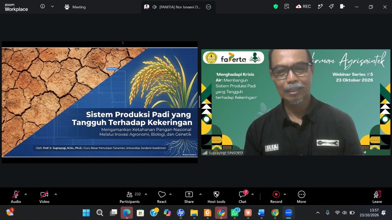The image size is (392, 220).
Task: Open the More options menu
Action: tap(302, 197)
